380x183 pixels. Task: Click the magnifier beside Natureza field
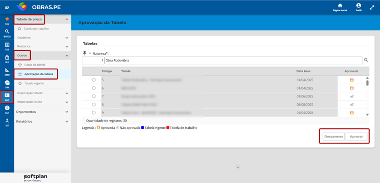[366, 60]
